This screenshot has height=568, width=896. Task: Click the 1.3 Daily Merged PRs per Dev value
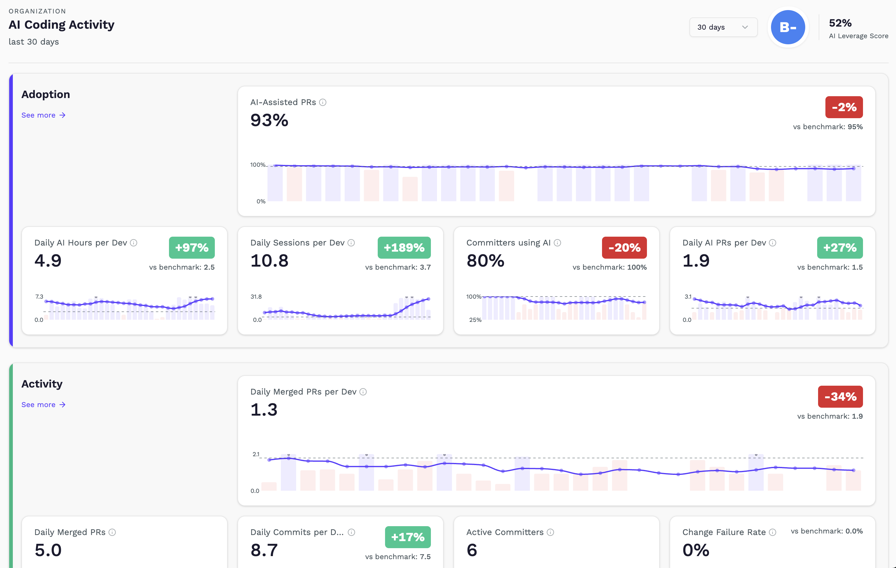pyautogui.click(x=264, y=410)
